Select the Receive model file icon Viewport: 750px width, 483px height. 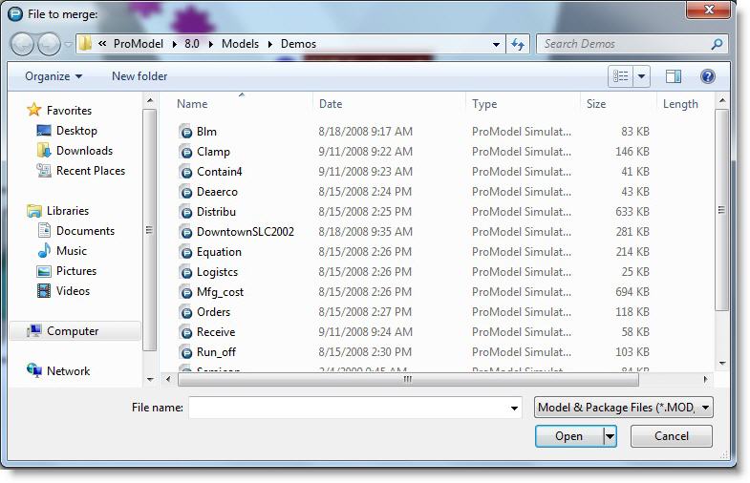point(185,332)
